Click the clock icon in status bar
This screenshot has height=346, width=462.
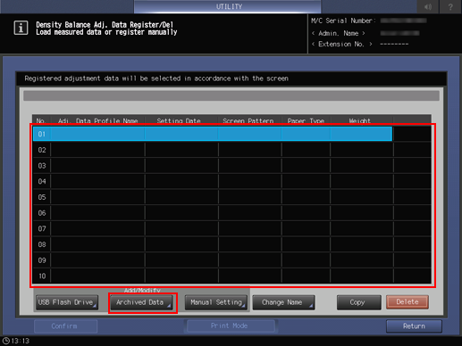click(5, 341)
